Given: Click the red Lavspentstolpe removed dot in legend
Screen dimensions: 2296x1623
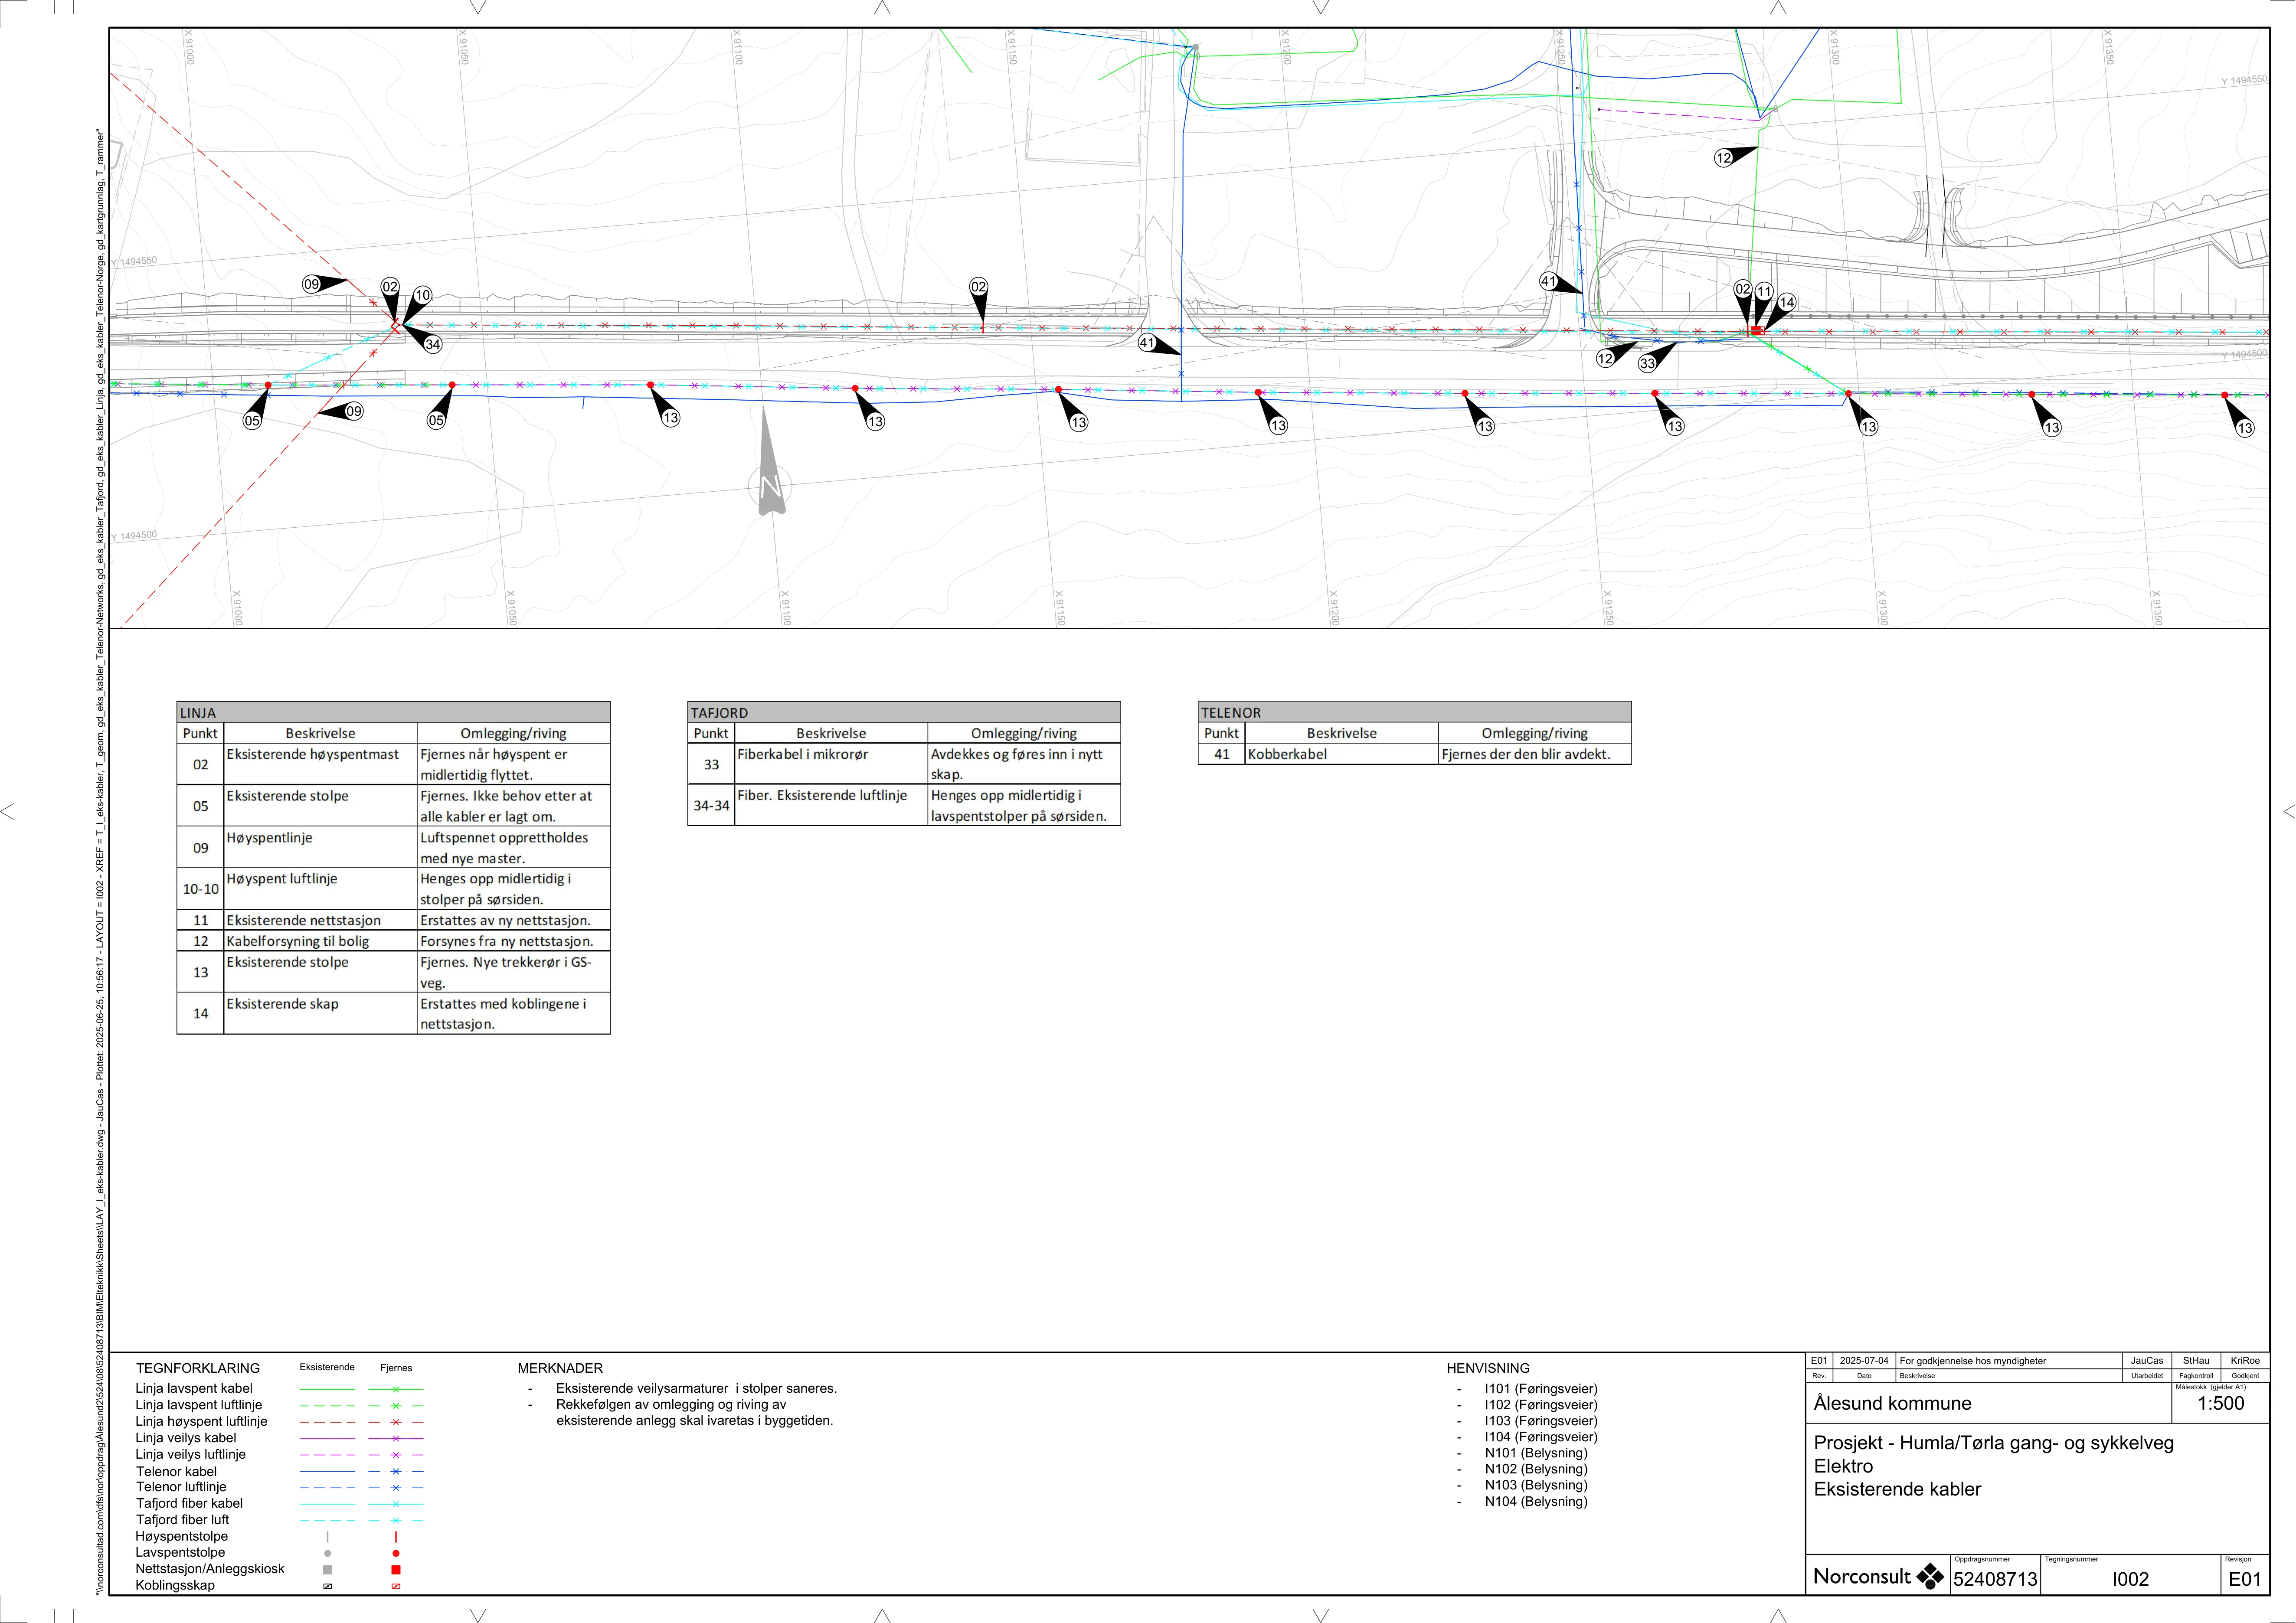Looking at the screenshot, I should click(396, 1553).
